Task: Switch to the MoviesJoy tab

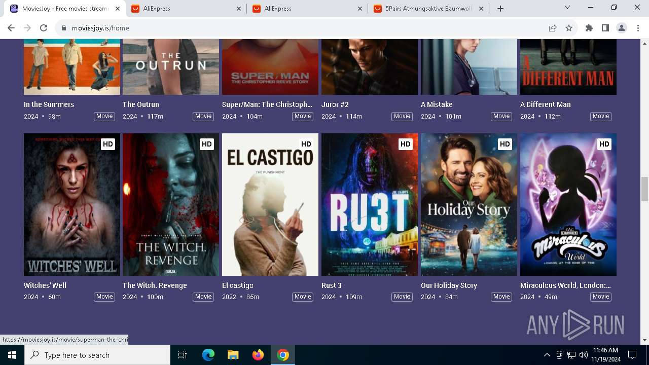Action: coord(65,9)
